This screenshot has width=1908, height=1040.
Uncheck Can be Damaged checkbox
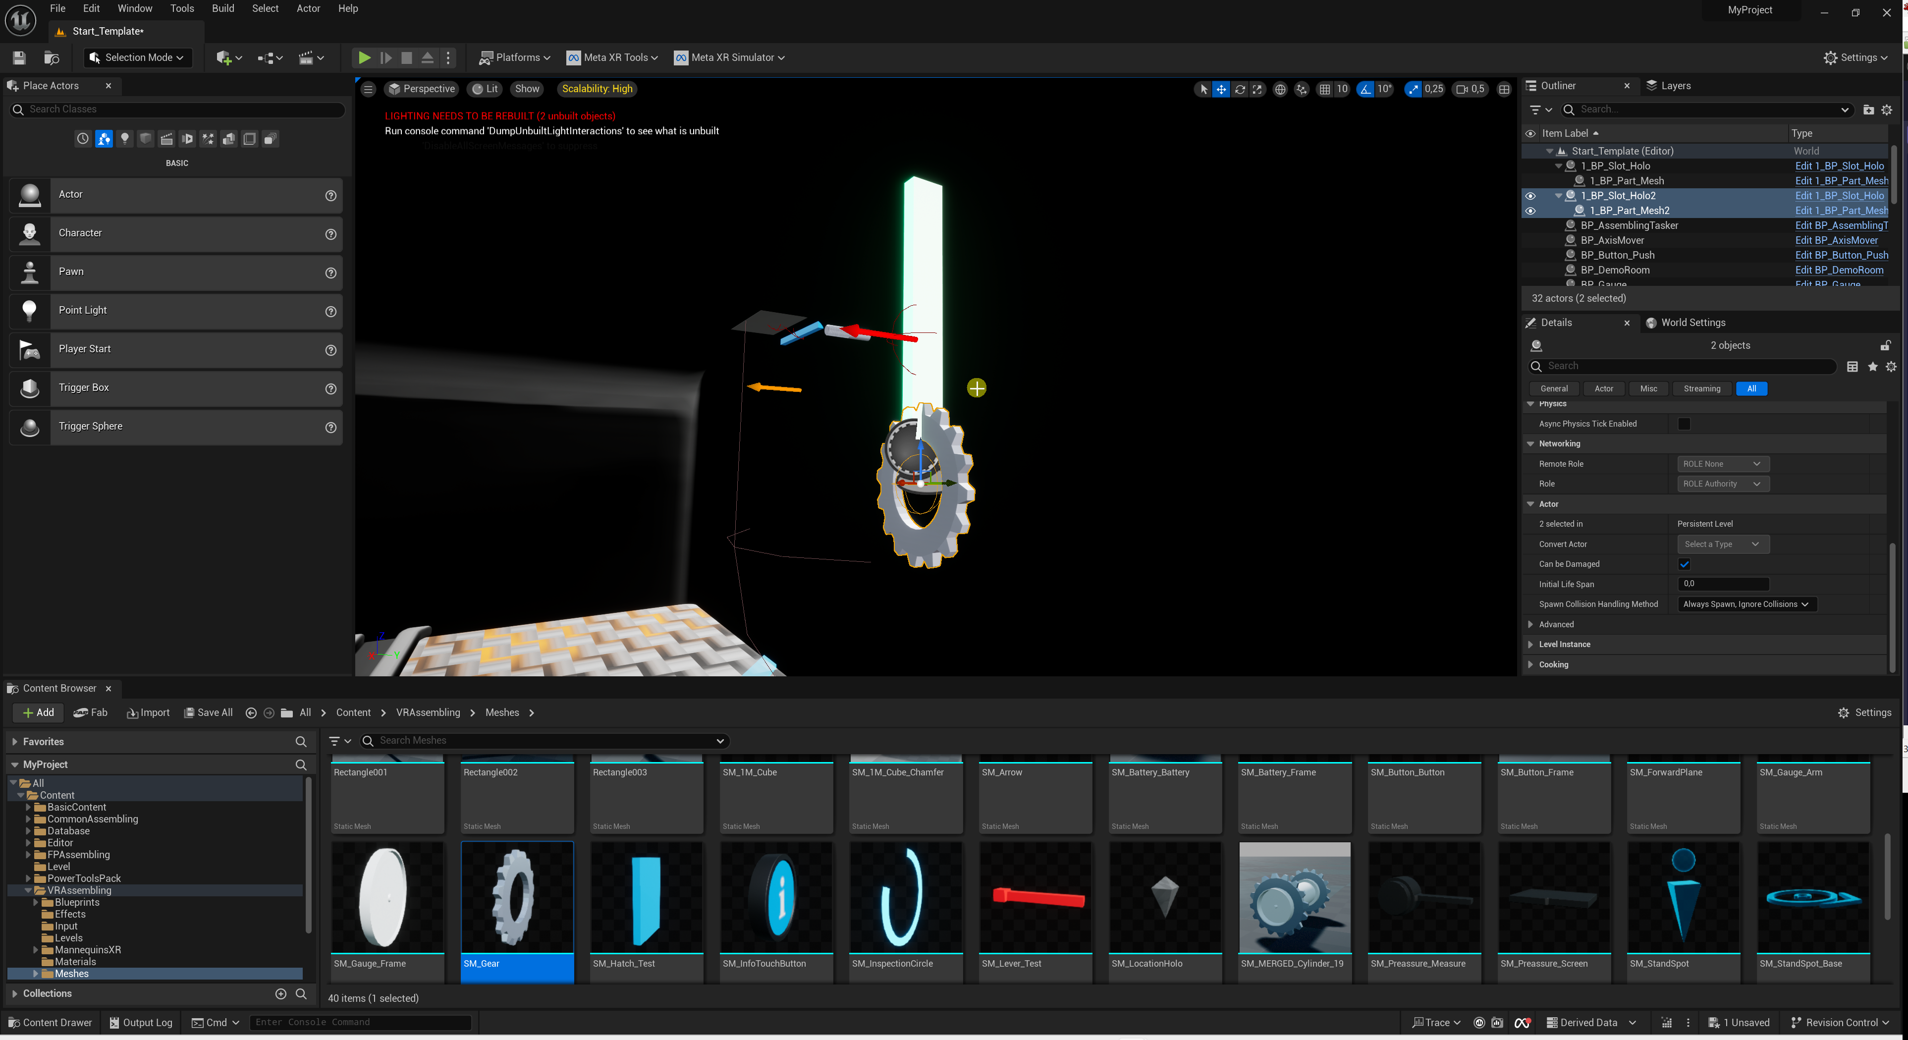pyautogui.click(x=1684, y=564)
